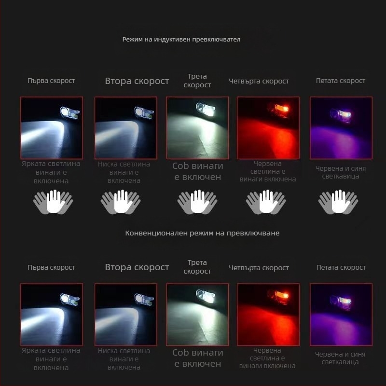Image resolution: width=386 pixels, height=386 pixels.
Task: Click the waving hand icon below the purple flash image
Action: pos(338,202)
